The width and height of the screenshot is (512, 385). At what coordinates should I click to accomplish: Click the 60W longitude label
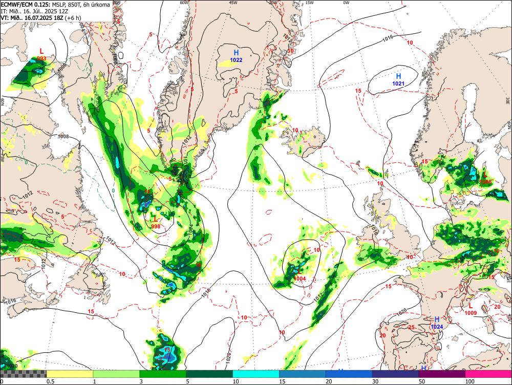coord(184,2)
